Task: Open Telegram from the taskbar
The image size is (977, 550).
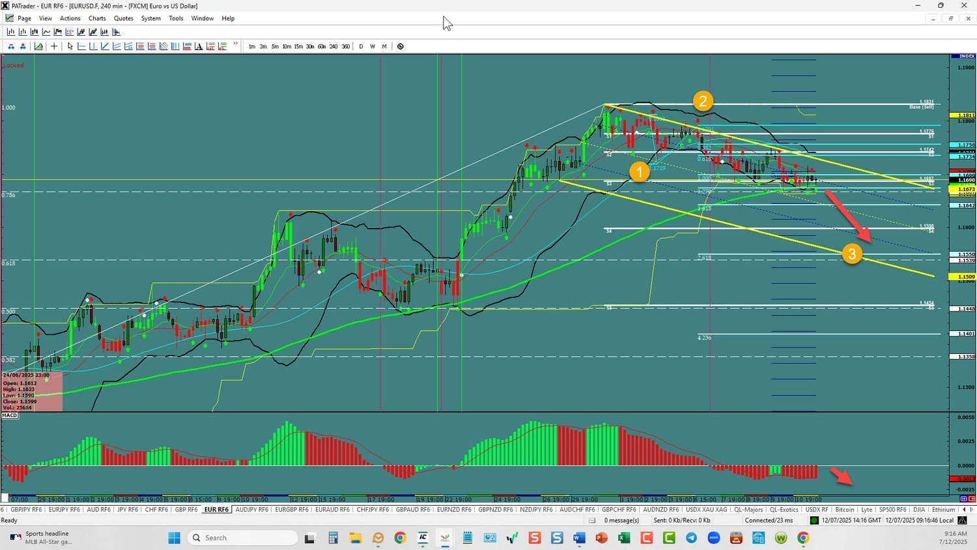Action: tap(691, 538)
